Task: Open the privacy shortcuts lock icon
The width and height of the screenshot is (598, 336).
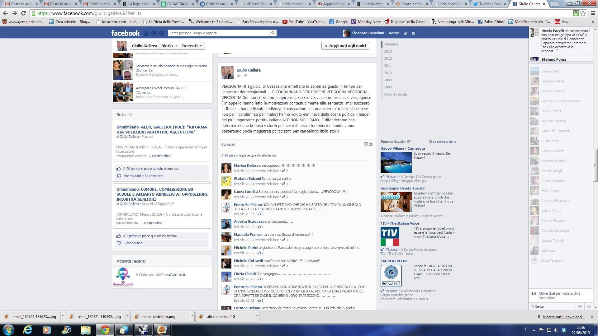Action: click(405, 33)
